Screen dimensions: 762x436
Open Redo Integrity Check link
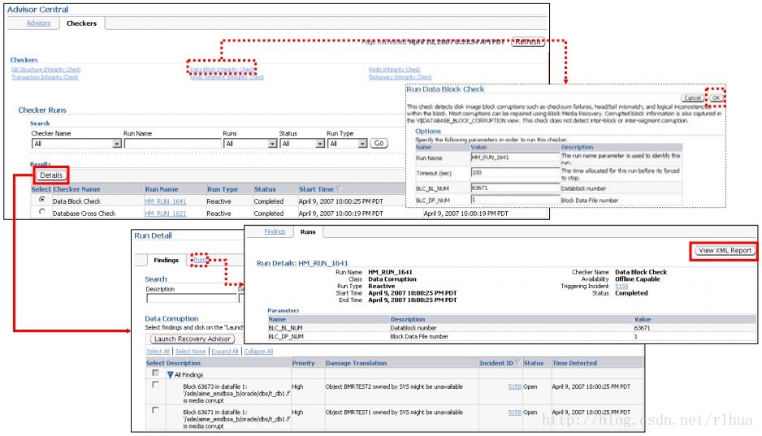pyautogui.click(x=395, y=70)
